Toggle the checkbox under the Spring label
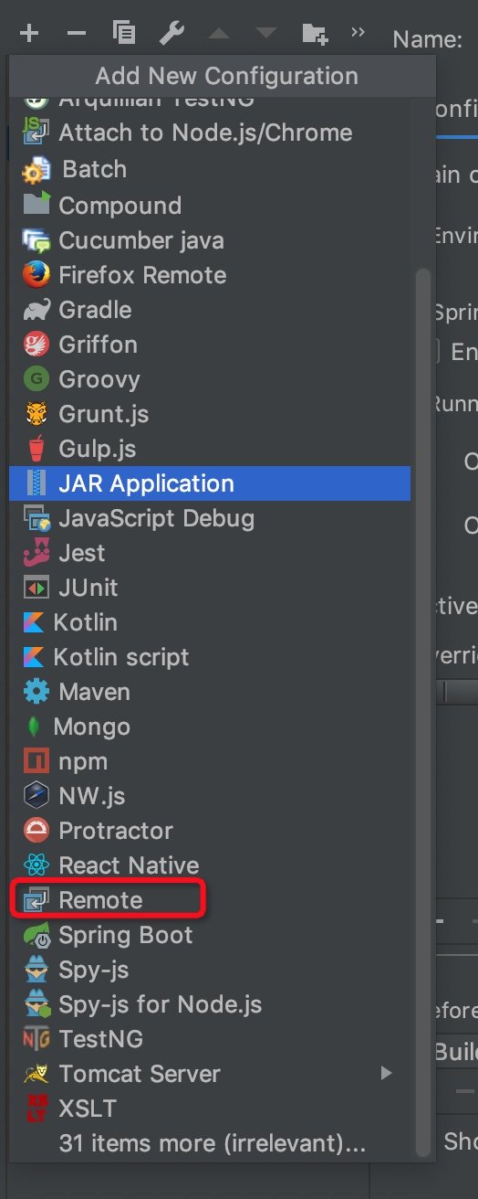The height and width of the screenshot is (1199, 478). pyautogui.click(x=435, y=351)
